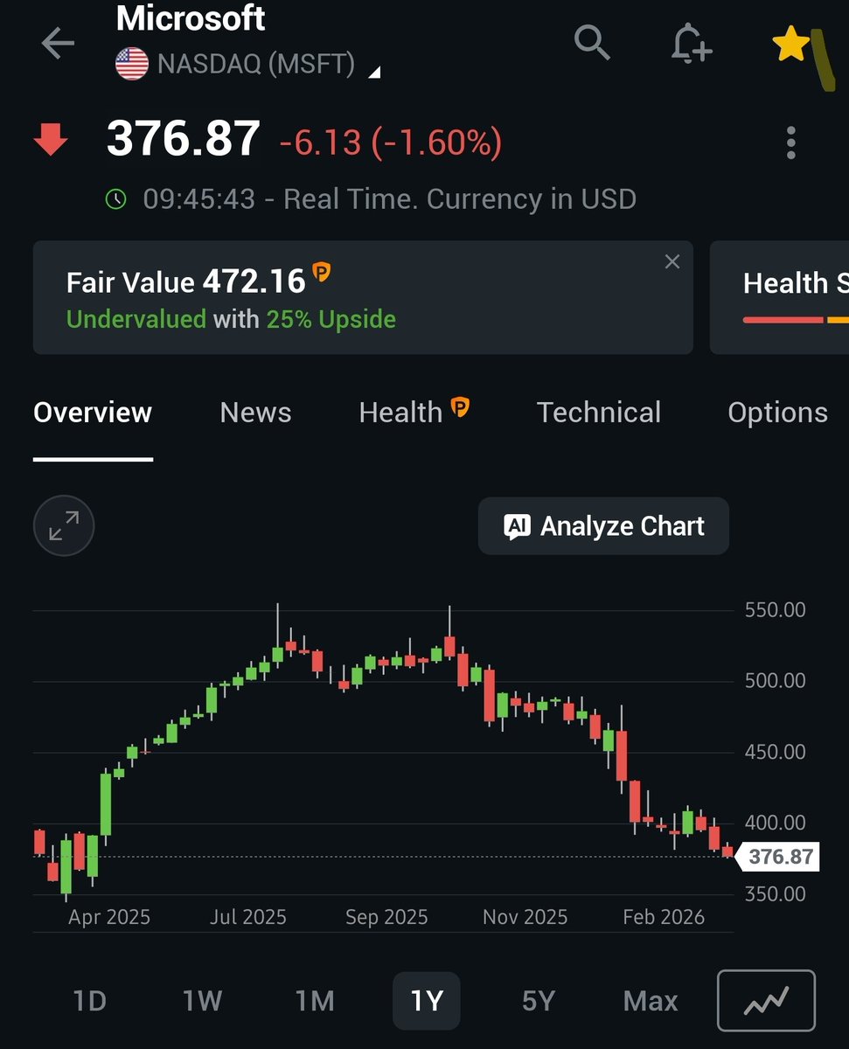Tap the 400.00 price axis label

point(776,823)
